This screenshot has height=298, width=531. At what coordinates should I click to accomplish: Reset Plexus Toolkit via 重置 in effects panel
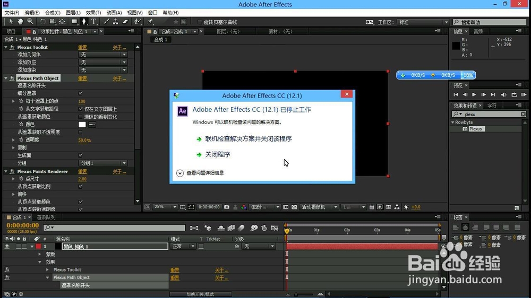pyautogui.click(x=83, y=47)
